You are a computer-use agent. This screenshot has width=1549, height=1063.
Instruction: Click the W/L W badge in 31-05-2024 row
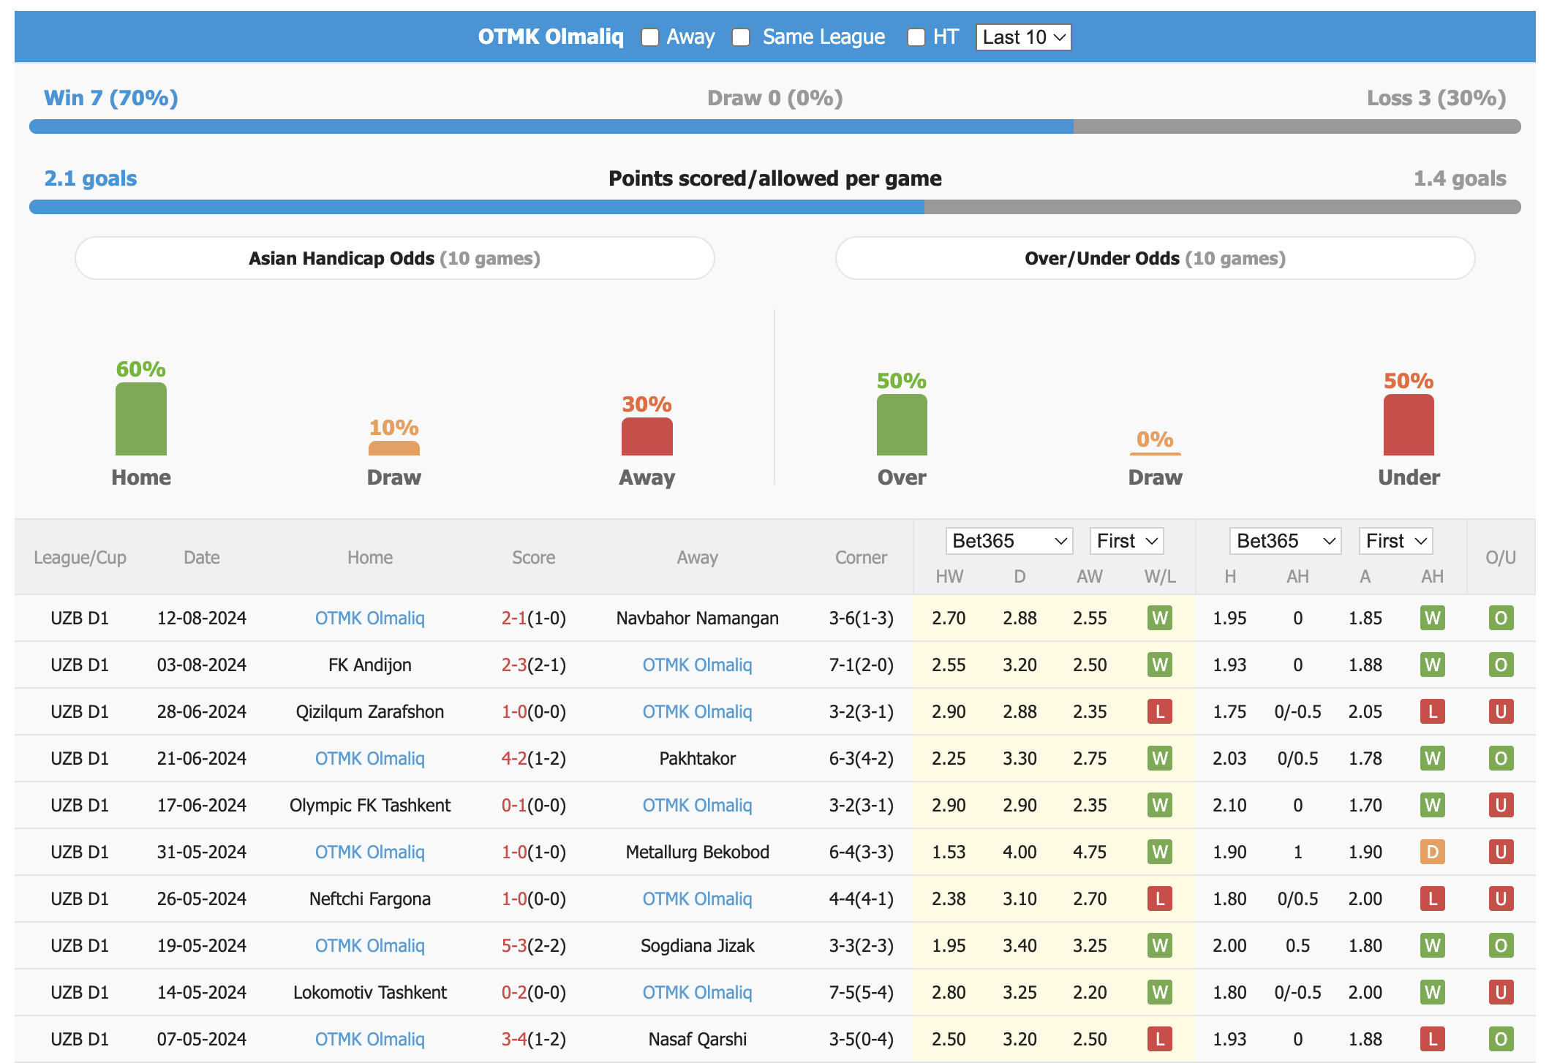tap(1160, 852)
